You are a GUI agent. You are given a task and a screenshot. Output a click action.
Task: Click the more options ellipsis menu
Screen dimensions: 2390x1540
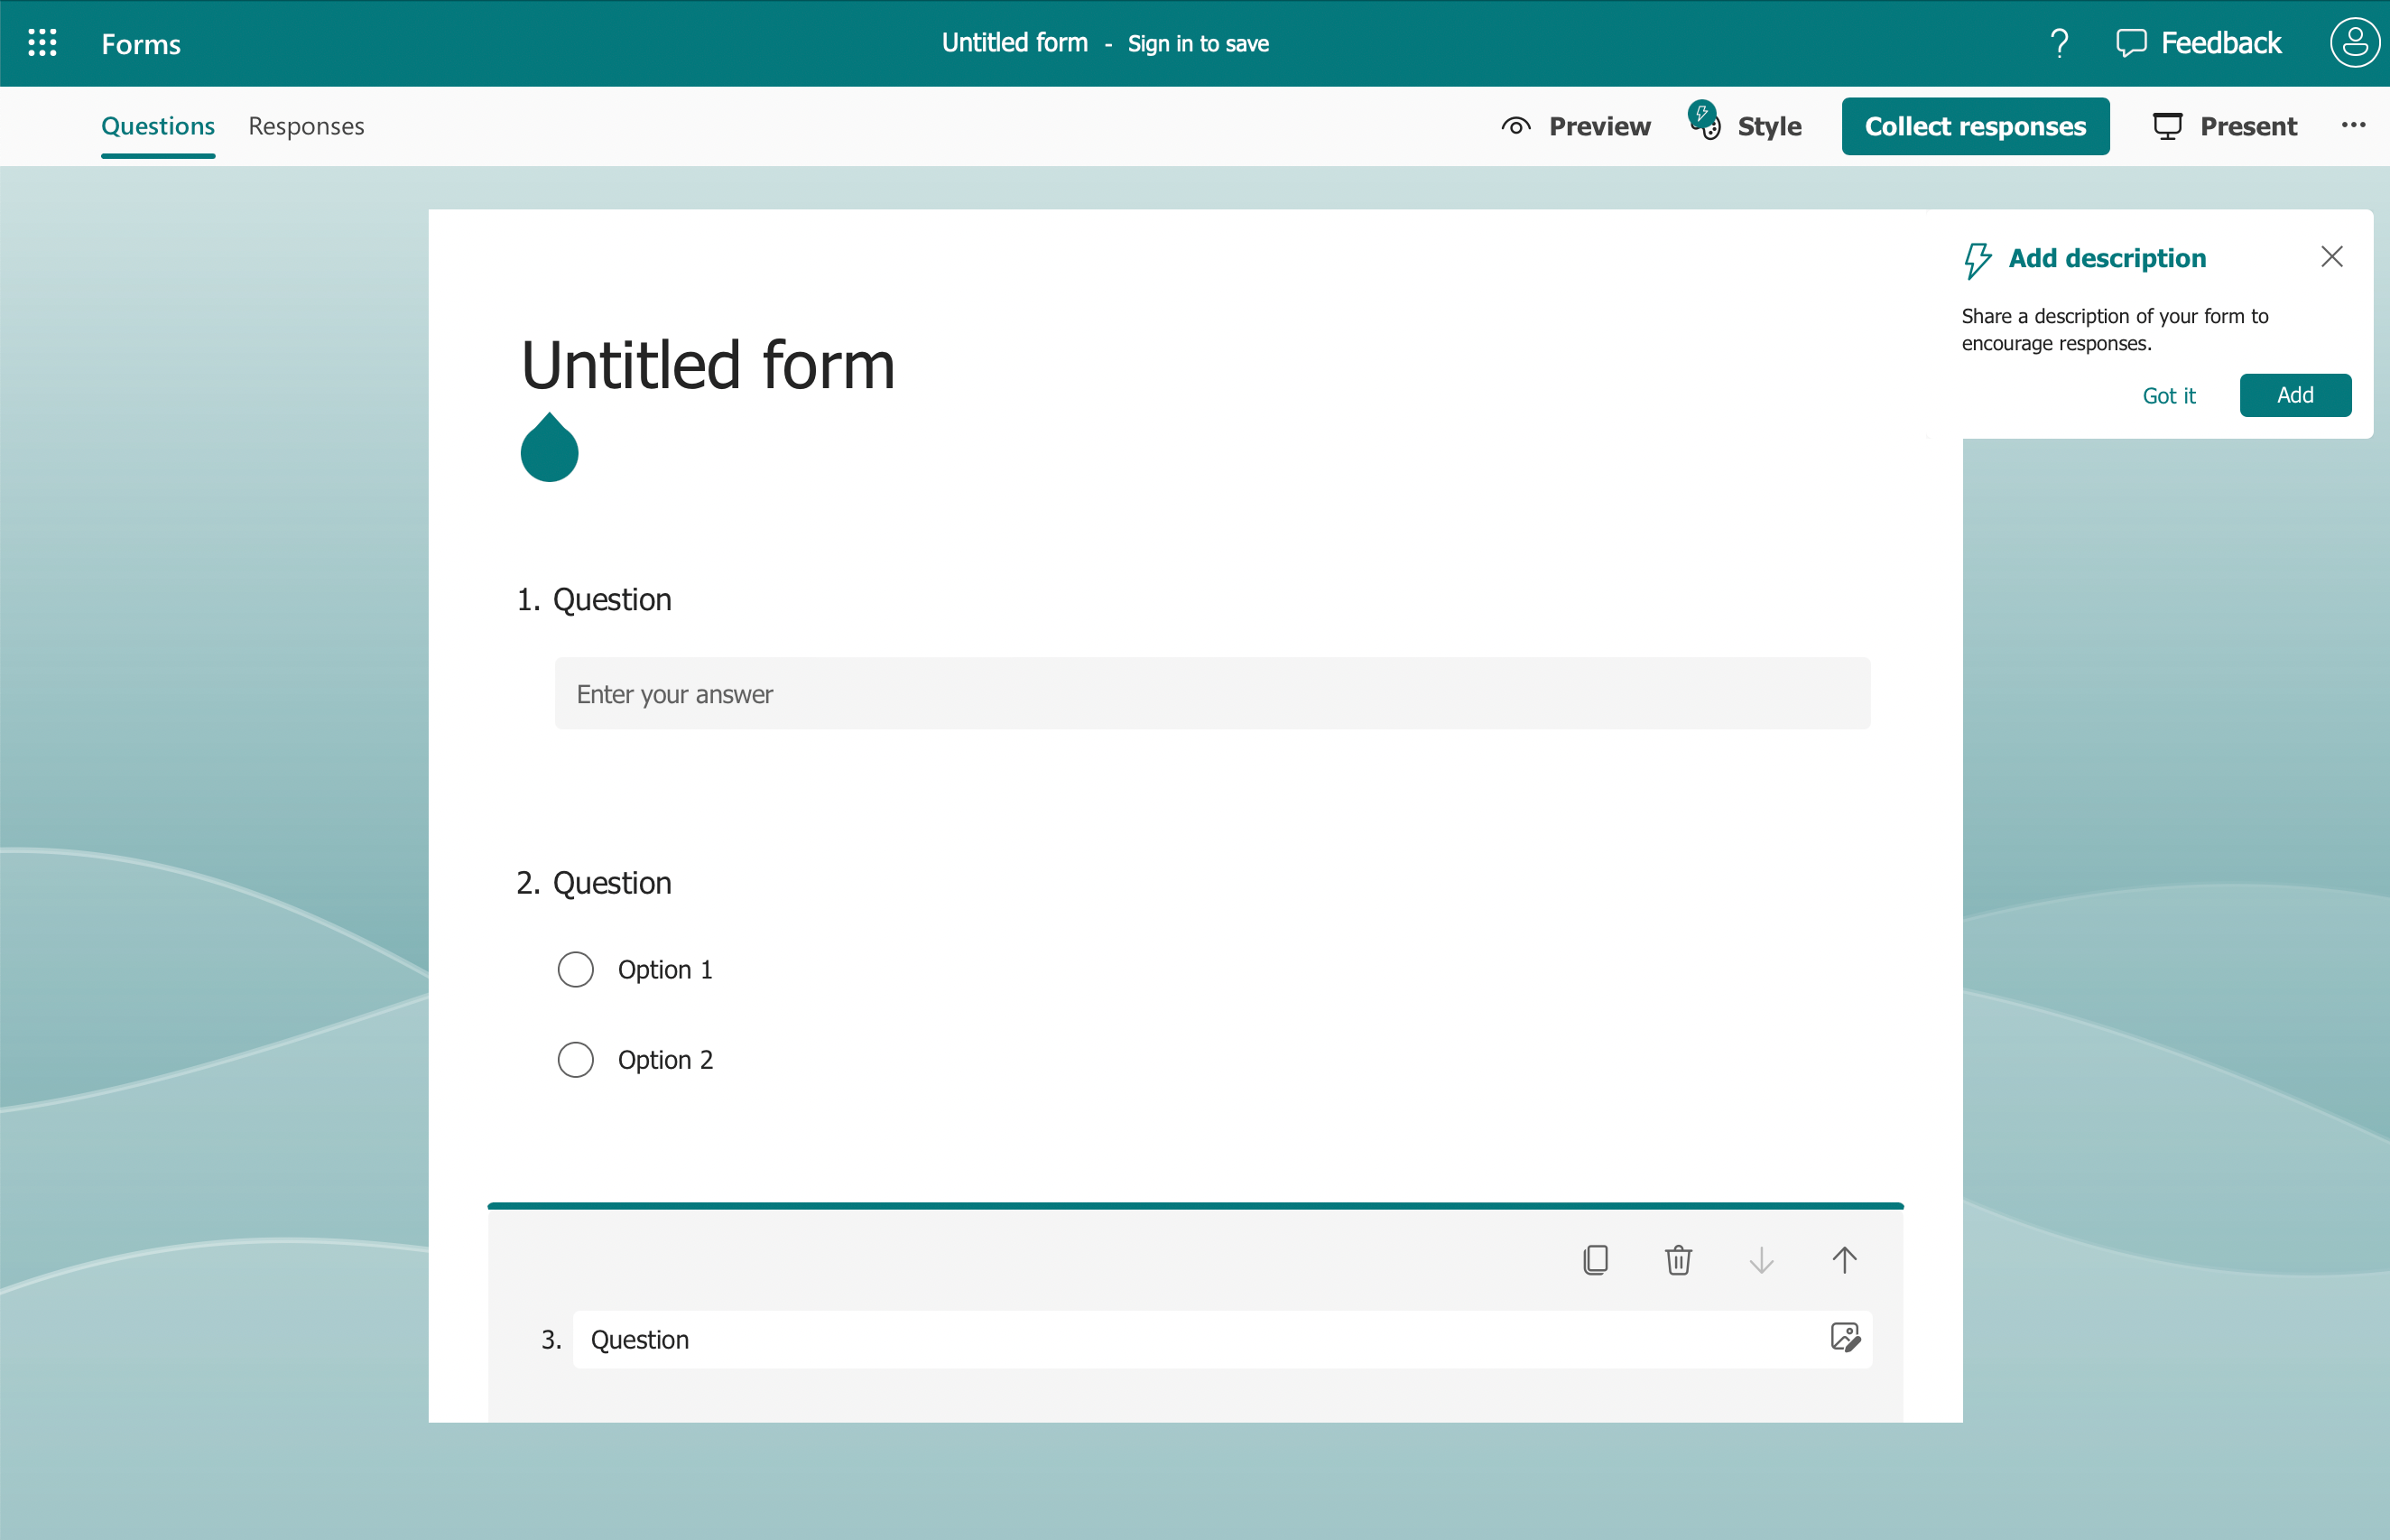(x=2353, y=125)
